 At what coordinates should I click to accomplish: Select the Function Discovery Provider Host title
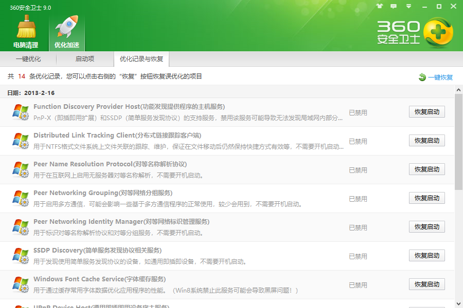pos(129,106)
